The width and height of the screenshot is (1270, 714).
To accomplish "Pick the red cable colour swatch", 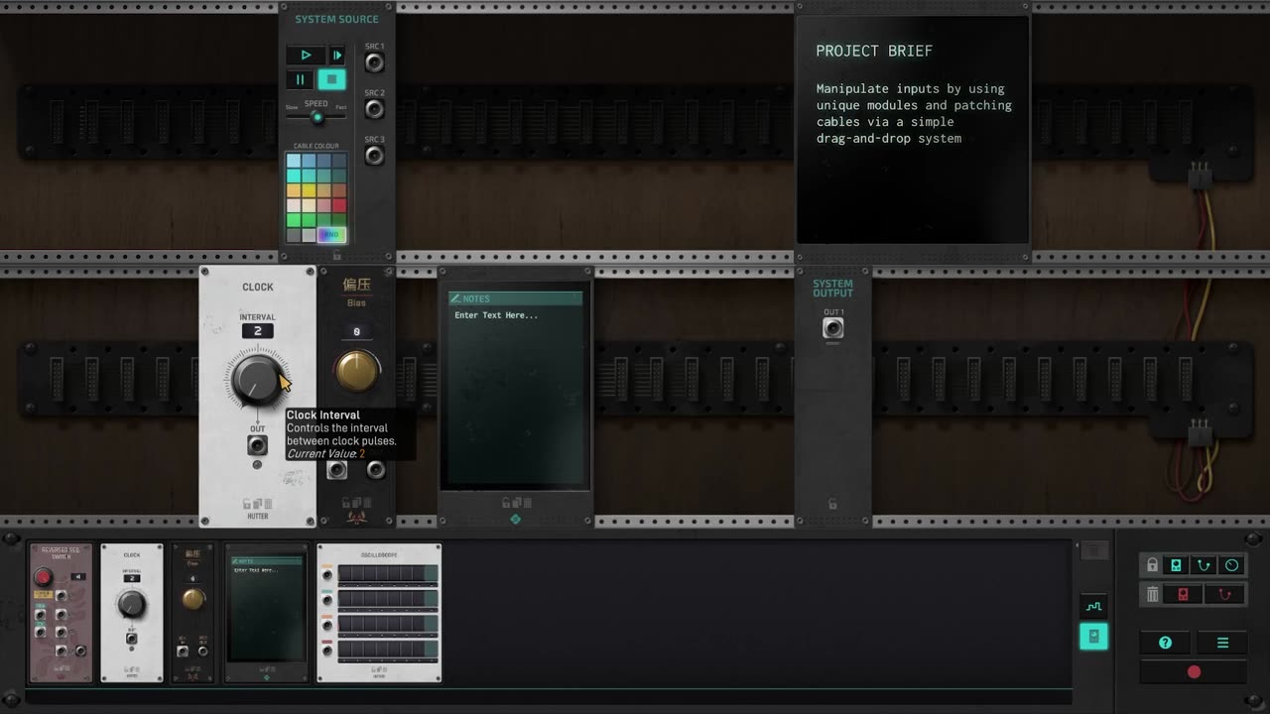I will pos(339,205).
